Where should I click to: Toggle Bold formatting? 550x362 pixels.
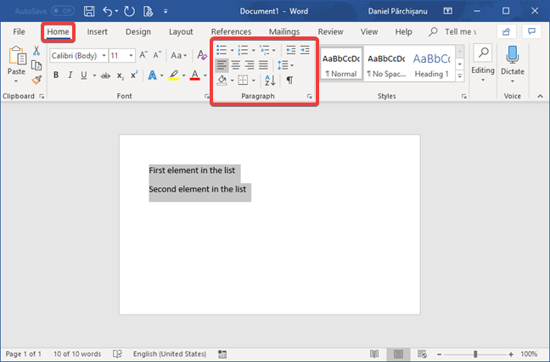[56, 75]
